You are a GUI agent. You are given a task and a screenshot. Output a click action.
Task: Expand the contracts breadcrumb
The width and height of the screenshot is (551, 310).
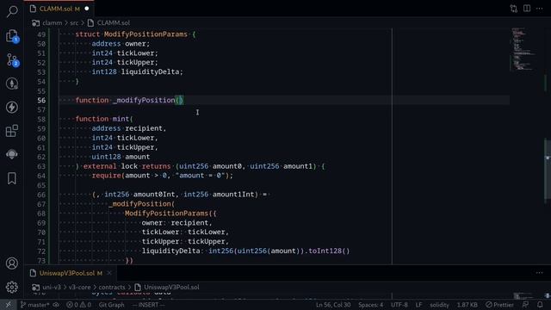pos(112,287)
